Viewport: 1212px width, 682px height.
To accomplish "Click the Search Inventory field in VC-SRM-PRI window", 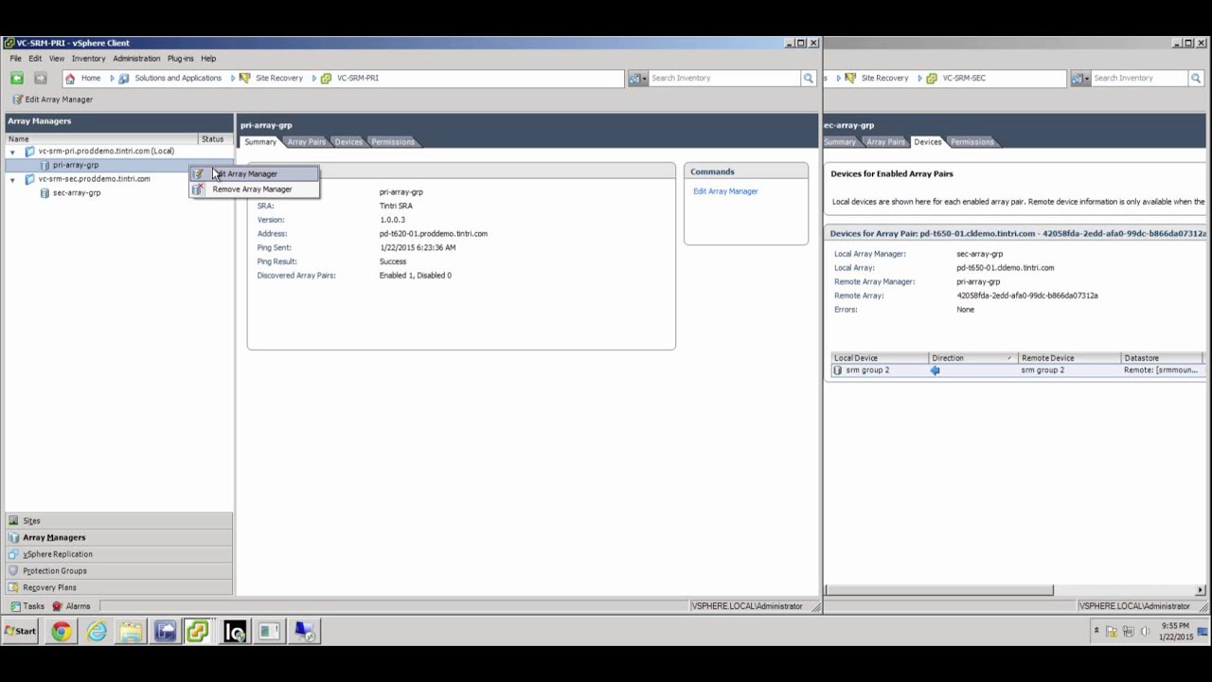I will point(724,79).
